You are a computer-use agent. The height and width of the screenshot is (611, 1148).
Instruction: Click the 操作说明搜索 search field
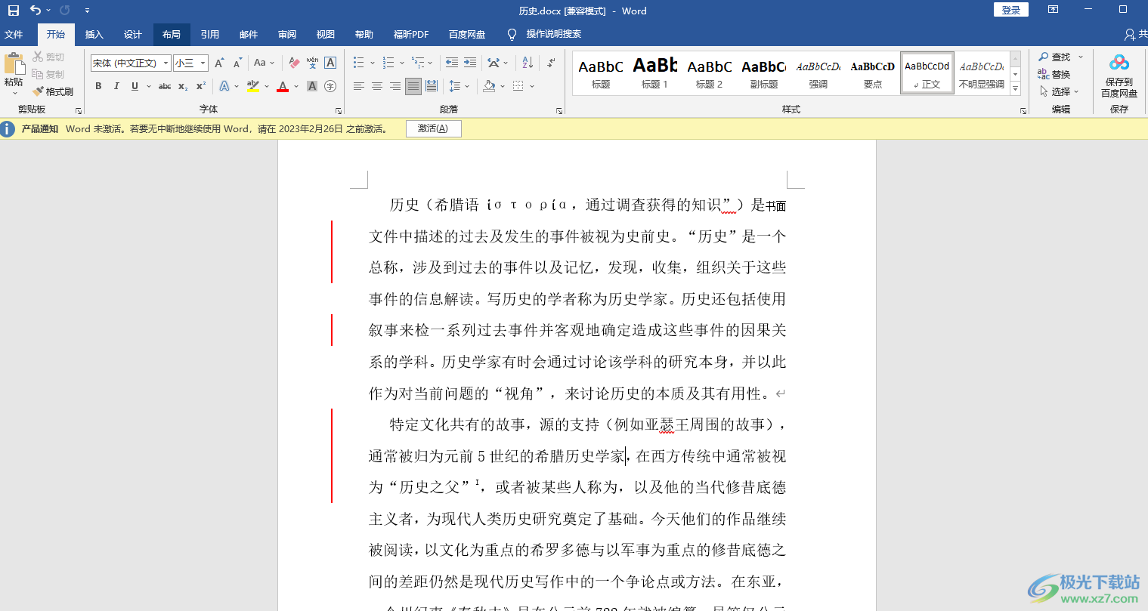click(x=554, y=34)
